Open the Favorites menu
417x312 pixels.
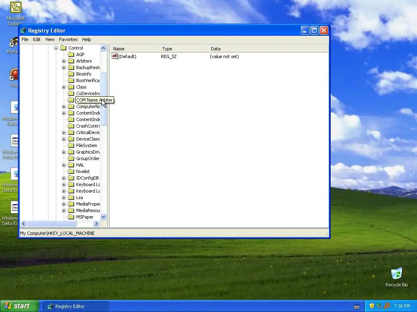coord(68,39)
